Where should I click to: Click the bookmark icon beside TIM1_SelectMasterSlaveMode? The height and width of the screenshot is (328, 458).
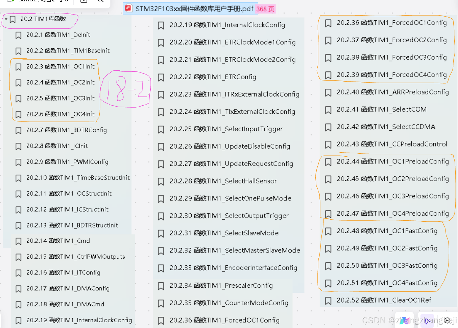[161, 251]
